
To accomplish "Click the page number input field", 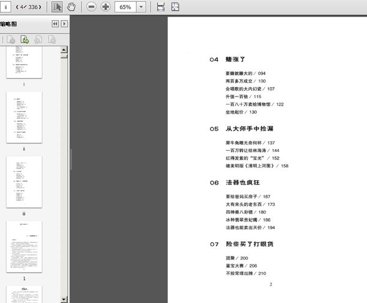I will 5,7.
